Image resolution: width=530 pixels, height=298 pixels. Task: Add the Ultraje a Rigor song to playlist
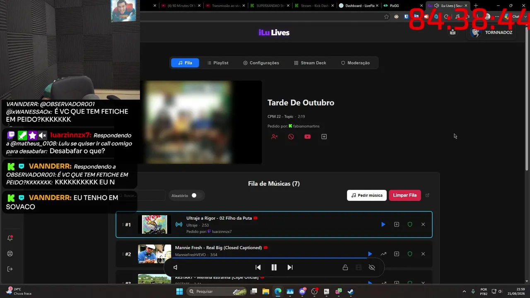(x=397, y=224)
